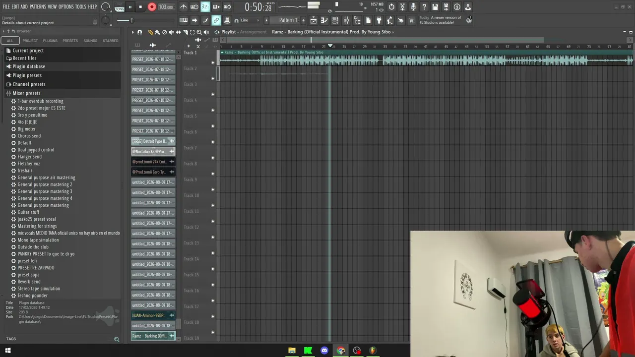Toggle the metronome icon
This screenshot has width=635, height=357.
(x=184, y=7)
